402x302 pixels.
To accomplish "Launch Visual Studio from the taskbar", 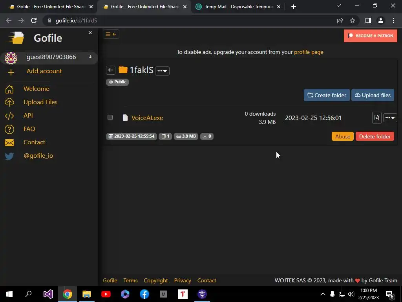I will (x=48, y=294).
